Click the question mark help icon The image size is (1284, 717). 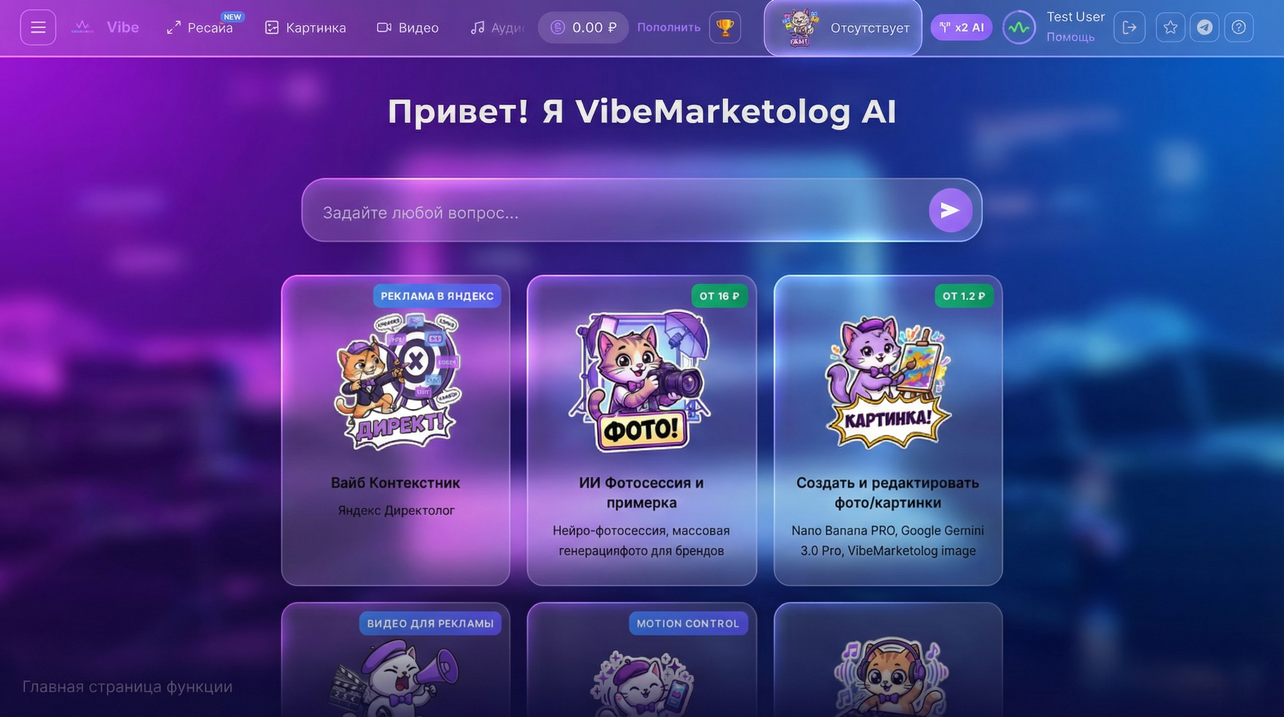coord(1239,28)
